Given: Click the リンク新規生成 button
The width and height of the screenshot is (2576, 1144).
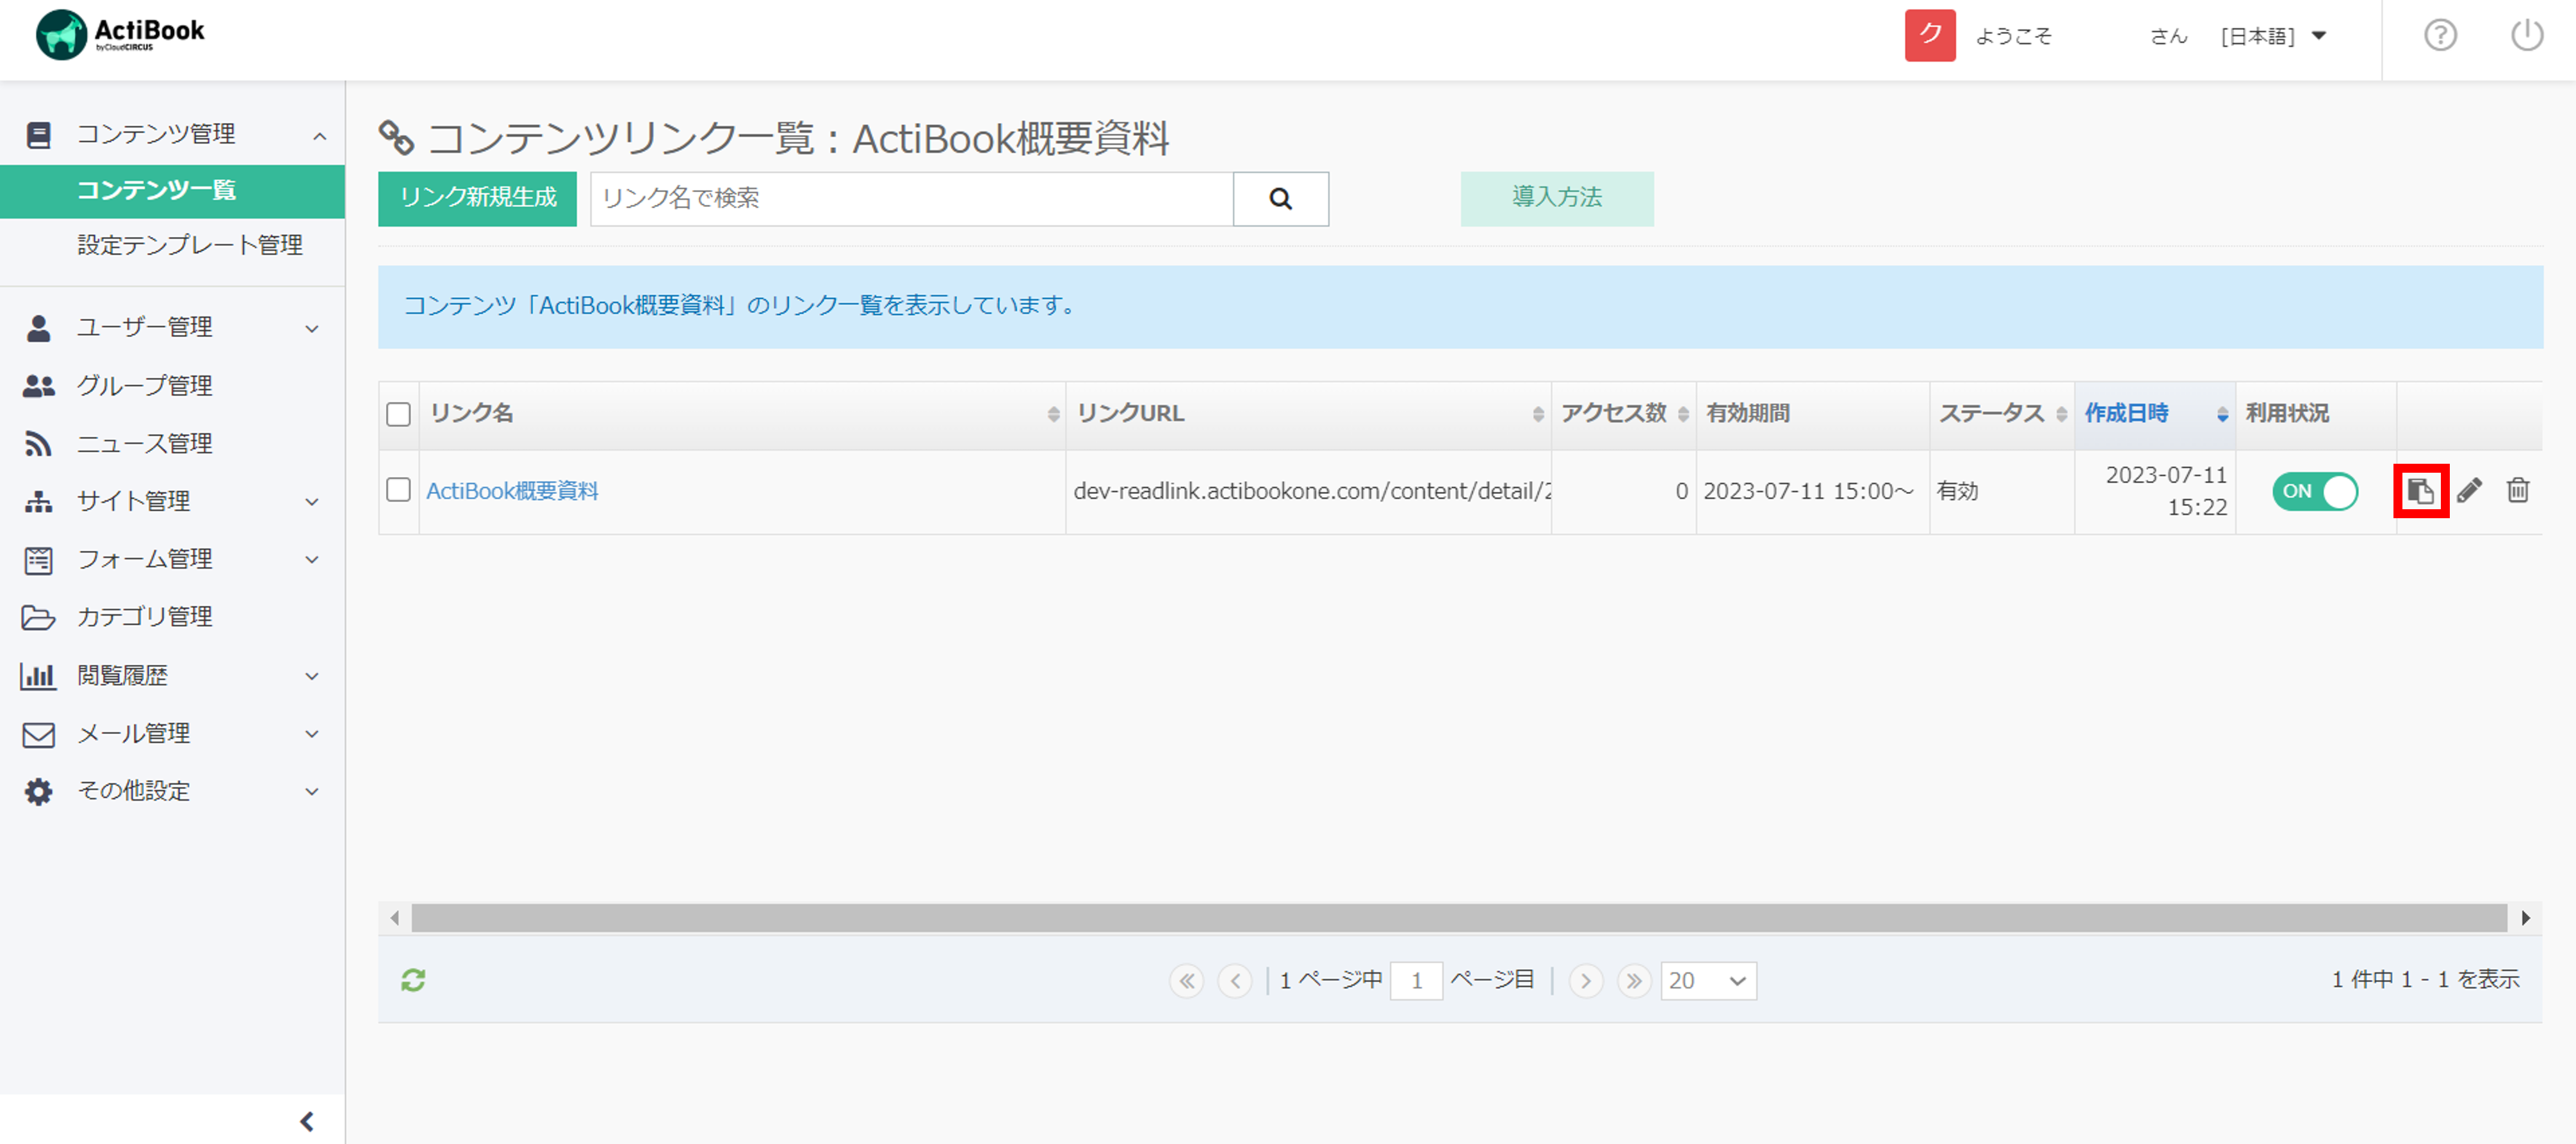Looking at the screenshot, I should (477, 199).
